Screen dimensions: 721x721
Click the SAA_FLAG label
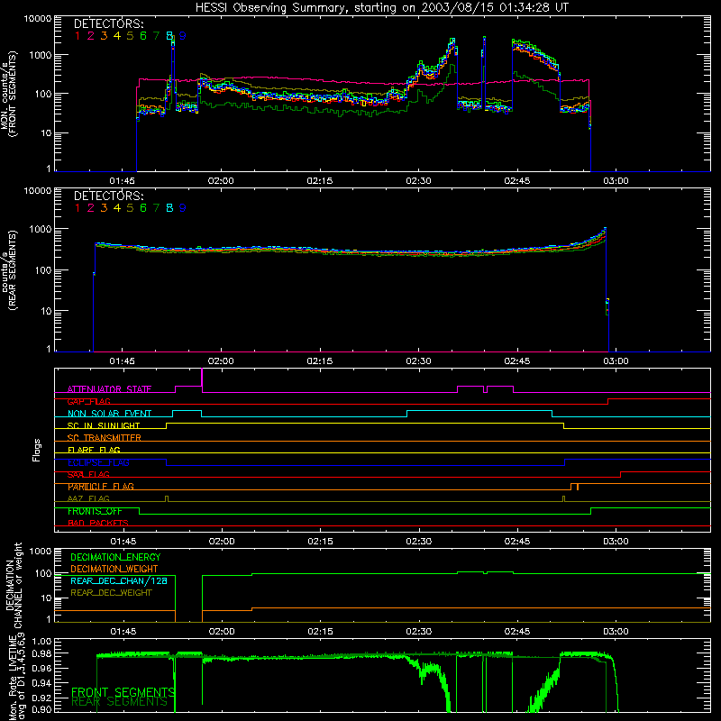(88, 475)
